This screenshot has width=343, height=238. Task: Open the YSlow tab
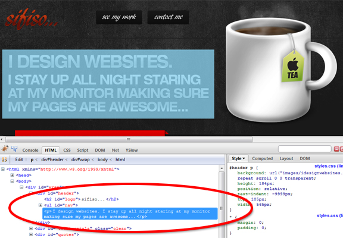click(x=132, y=150)
